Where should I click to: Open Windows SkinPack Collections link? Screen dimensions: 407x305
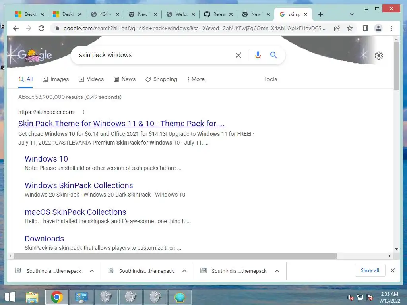click(x=79, y=185)
